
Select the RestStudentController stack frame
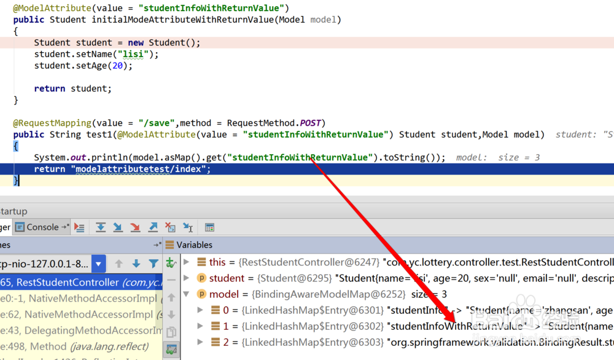click(x=81, y=283)
